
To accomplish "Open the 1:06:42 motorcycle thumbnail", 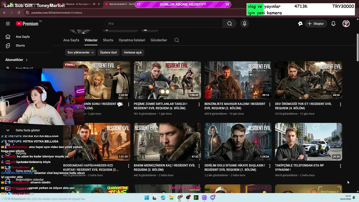I will [x=167, y=80].
